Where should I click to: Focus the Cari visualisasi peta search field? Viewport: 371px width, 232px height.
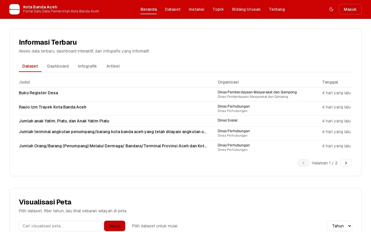(x=60, y=226)
